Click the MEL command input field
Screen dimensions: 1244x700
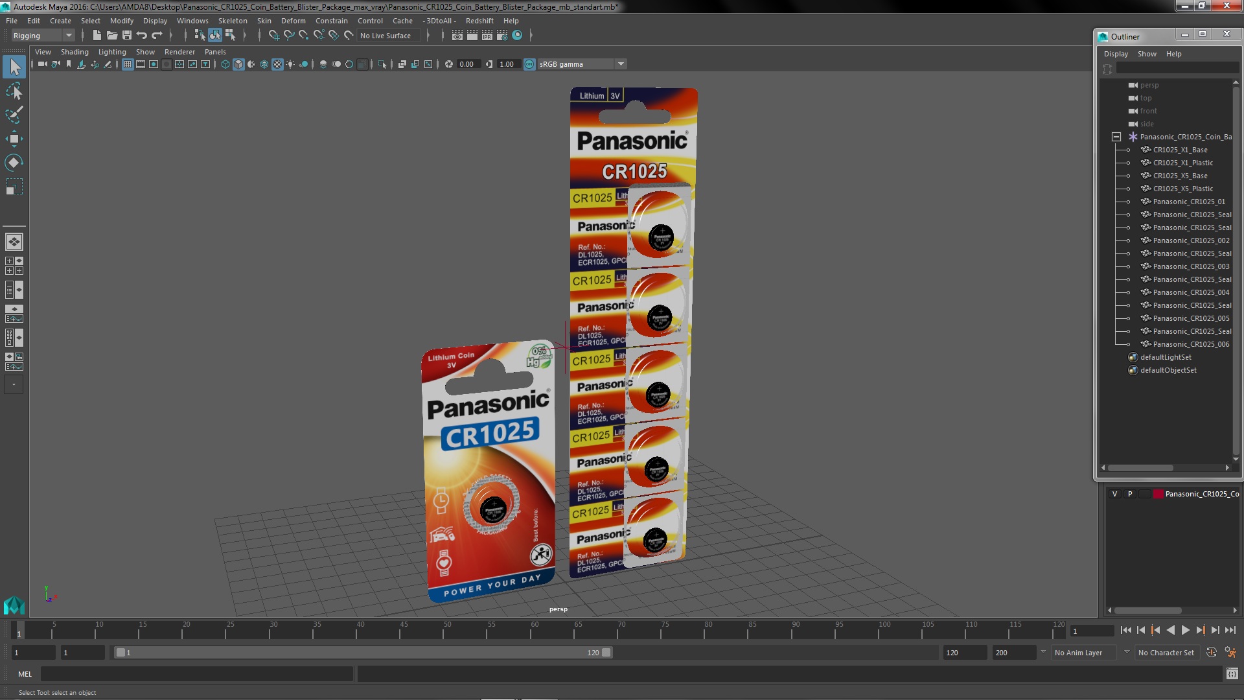click(197, 674)
